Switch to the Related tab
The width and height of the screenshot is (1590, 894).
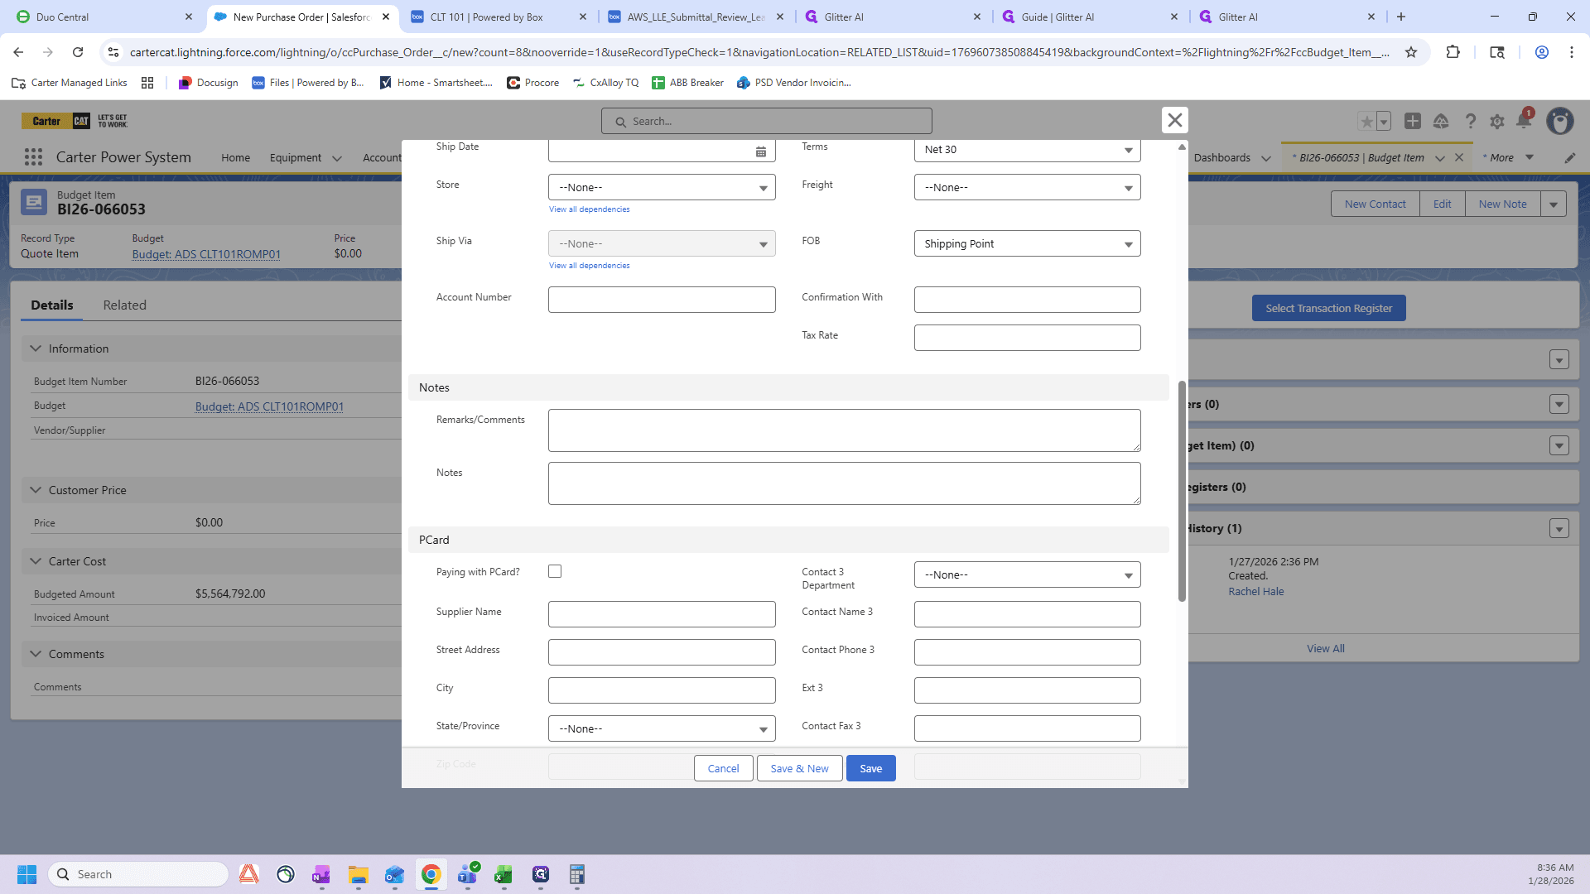pos(124,305)
